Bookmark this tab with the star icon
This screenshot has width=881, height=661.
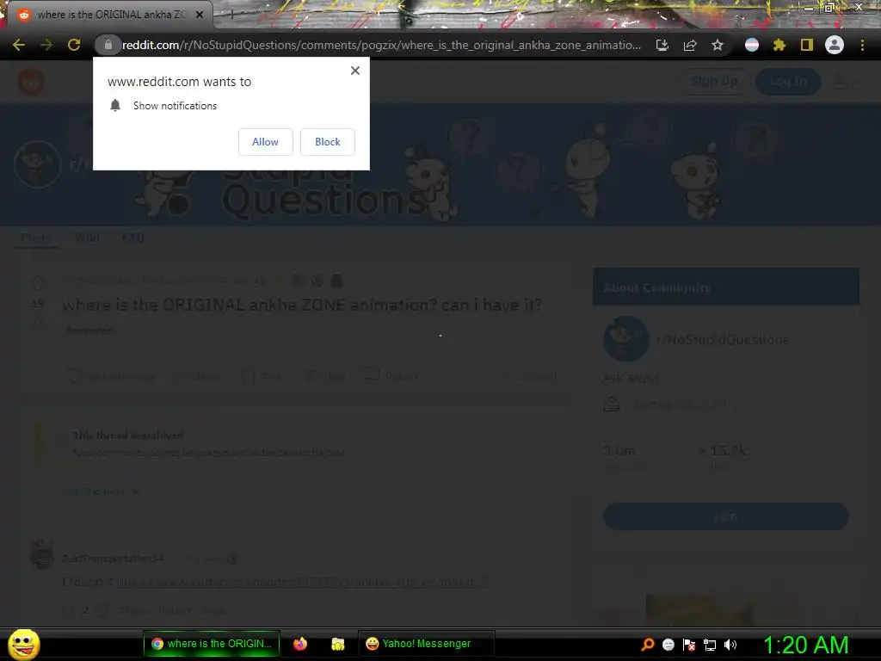(x=718, y=45)
